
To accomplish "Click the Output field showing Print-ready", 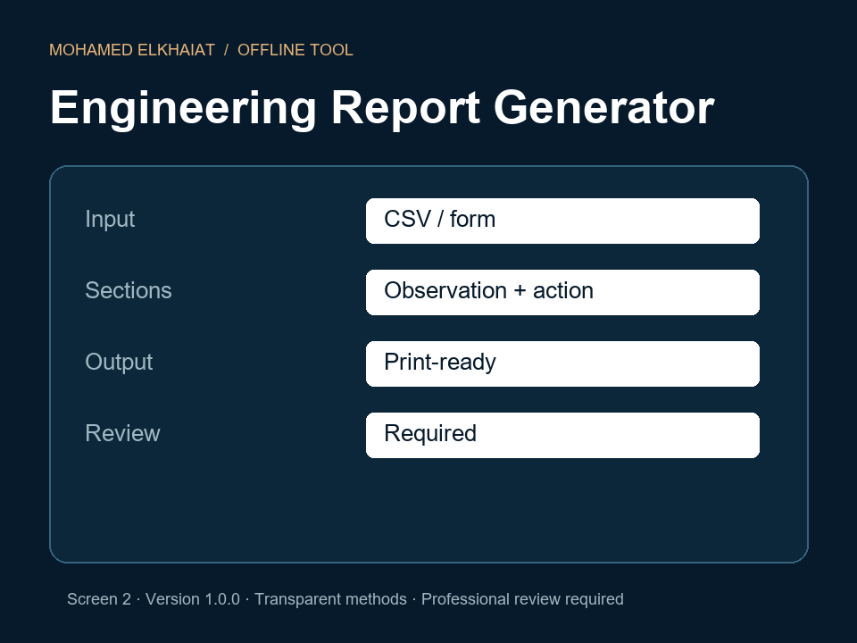I will click(562, 364).
